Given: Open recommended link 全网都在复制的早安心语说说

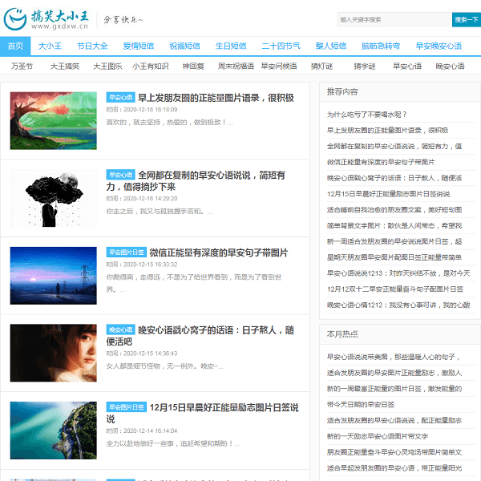Looking at the screenshot, I should 394,147.
